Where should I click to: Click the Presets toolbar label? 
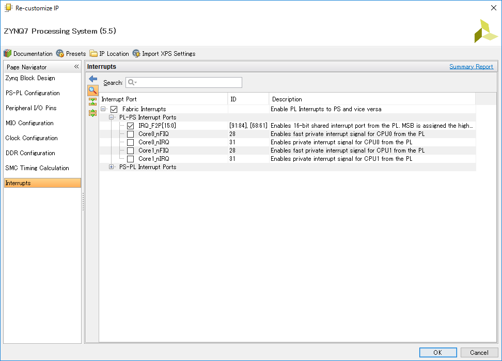tap(76, 54)
